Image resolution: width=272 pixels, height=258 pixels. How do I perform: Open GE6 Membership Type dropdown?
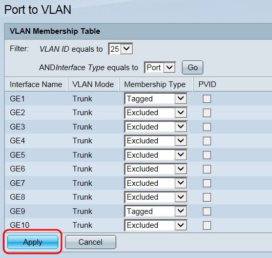point(156,169)
